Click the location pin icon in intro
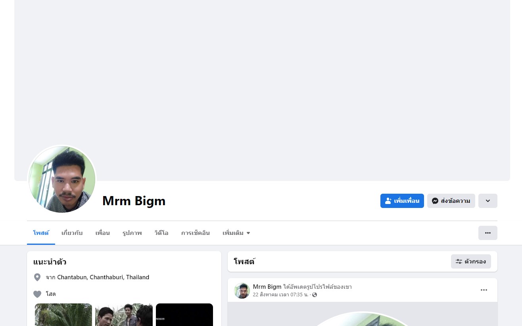Viewport: 522px width, 326px height. (x=37, y=277)
